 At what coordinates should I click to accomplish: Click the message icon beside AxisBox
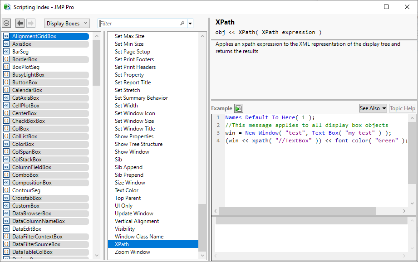coord(6,44)
